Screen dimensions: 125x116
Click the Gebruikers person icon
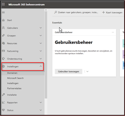[x=3, y=28]
